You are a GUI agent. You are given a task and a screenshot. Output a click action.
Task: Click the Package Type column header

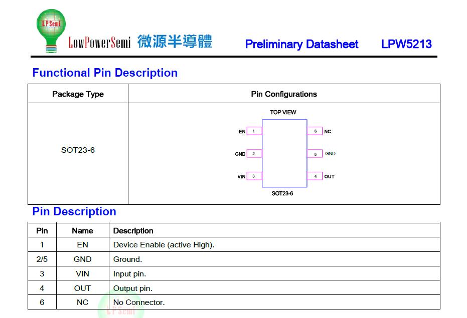[78, 94]
